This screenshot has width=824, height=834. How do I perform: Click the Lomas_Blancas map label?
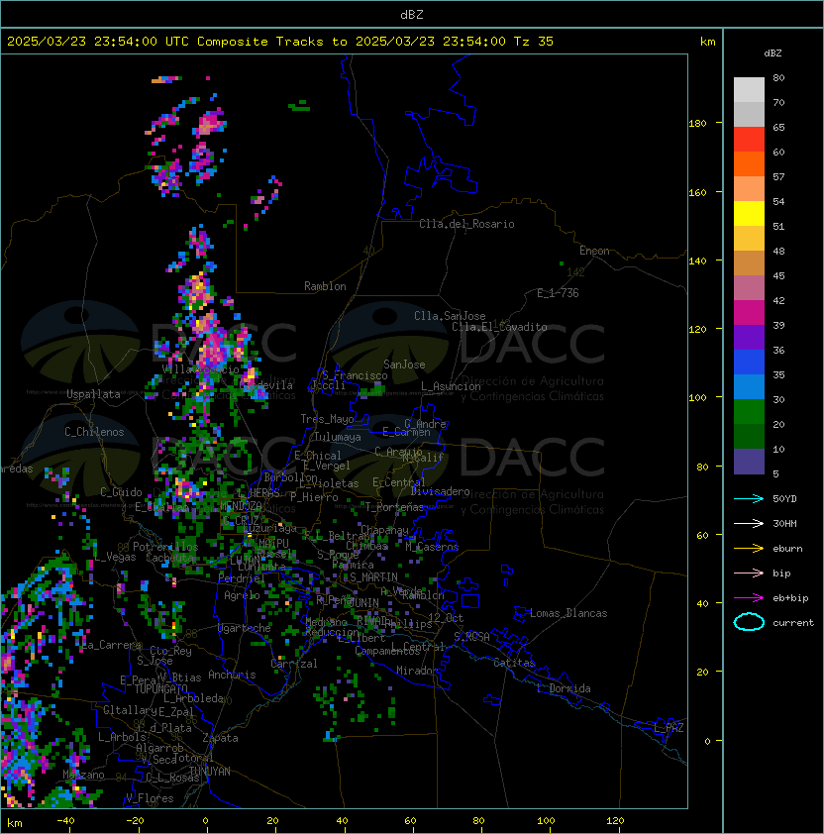click(x=568, y=613)
